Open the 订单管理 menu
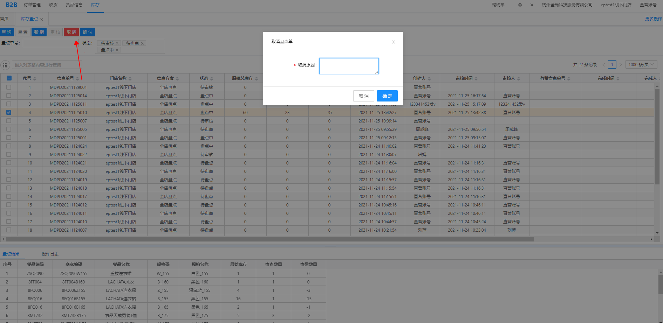 pos(32,5)
